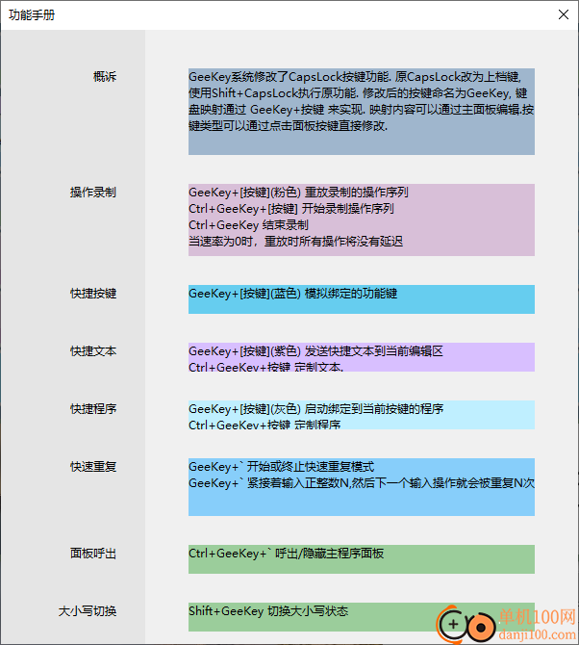Click line '当速率为0时，重放时所有操作将没有延迟'
Screen dimensions: 579x645
point(295,241)
